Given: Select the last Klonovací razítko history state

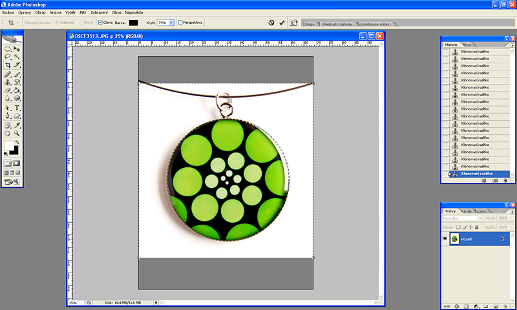Looking at the screenshot, I should [x=477, y=174].
